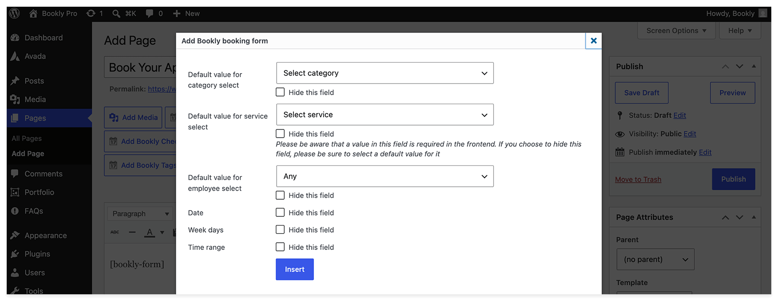Open the employee dropdown showing Any
The image size is (778, 301).
[x=385, y=176]
